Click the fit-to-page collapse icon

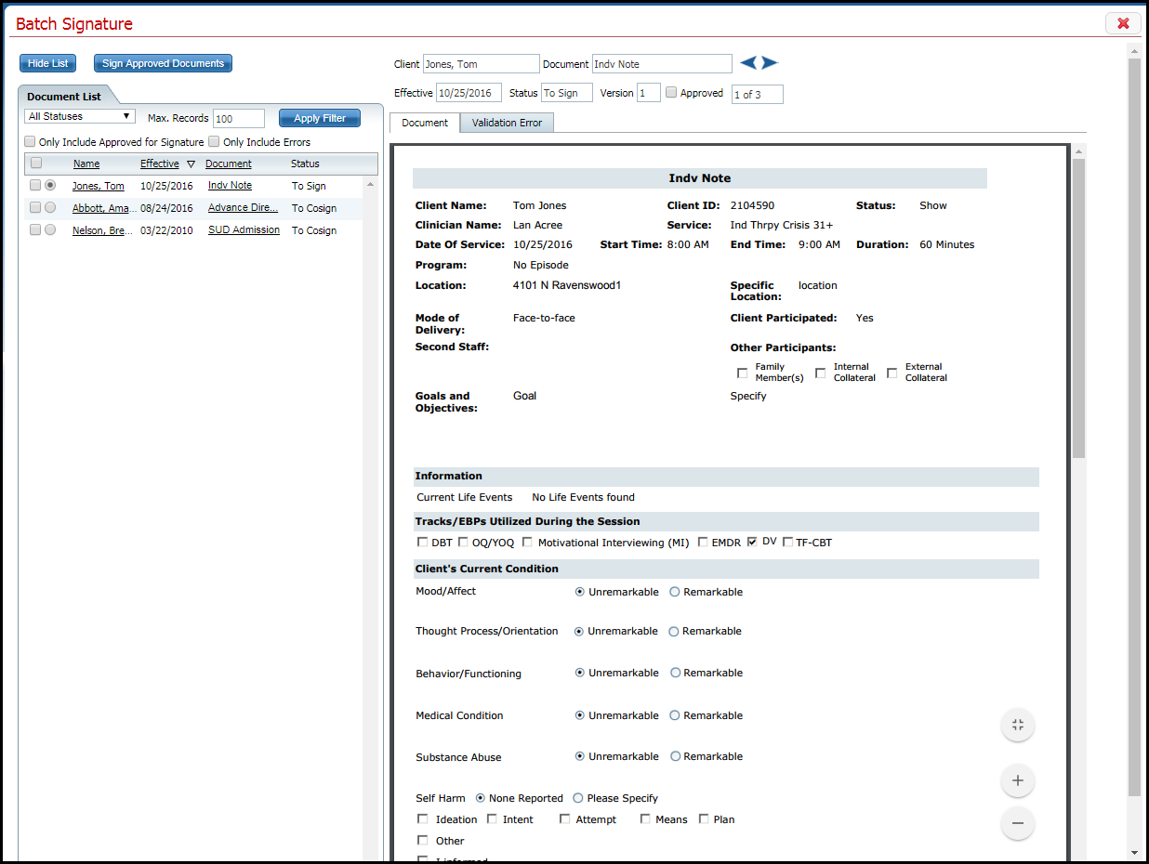coord(1017,726)
